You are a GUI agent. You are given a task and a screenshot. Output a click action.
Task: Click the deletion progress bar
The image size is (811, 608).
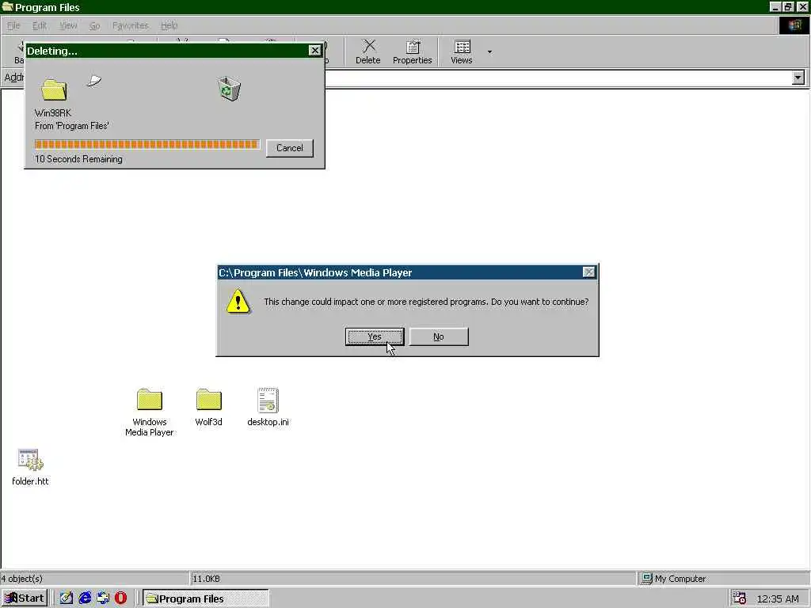click(x=147, y=144)
